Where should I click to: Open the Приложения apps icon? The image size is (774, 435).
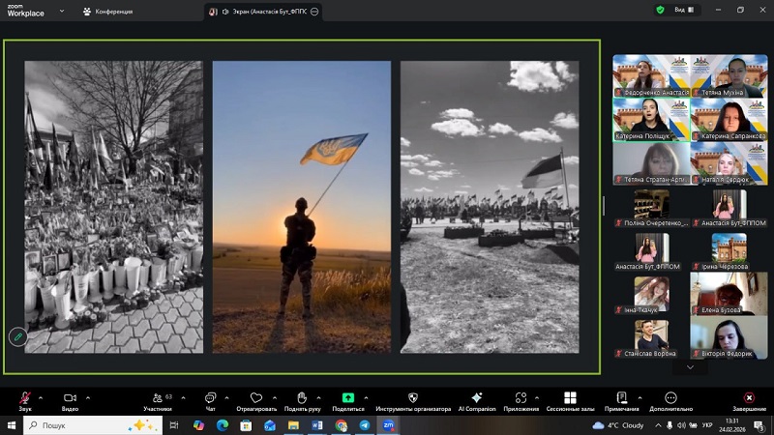[x=521, y=398]
